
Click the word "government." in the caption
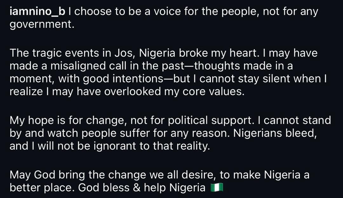42,24
